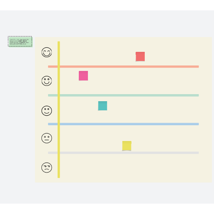
Task: Click the blue horizontal divider line
Action: (x=124, y=124)
